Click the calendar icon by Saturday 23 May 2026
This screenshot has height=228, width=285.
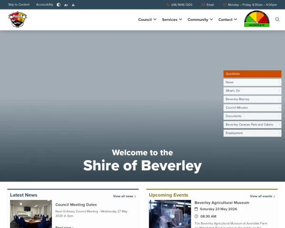(x=196, y=209)
